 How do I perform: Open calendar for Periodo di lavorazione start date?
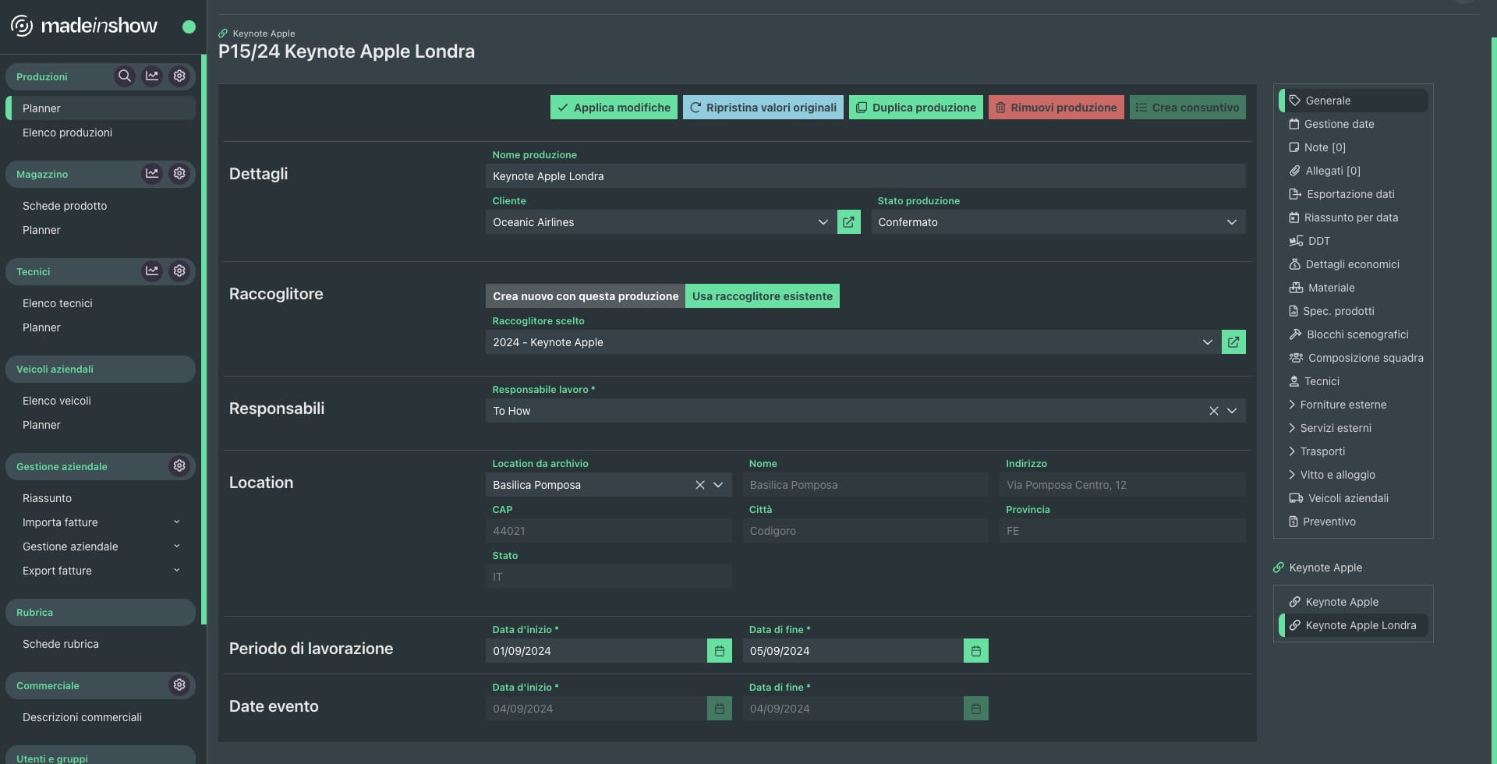[720, 651]
